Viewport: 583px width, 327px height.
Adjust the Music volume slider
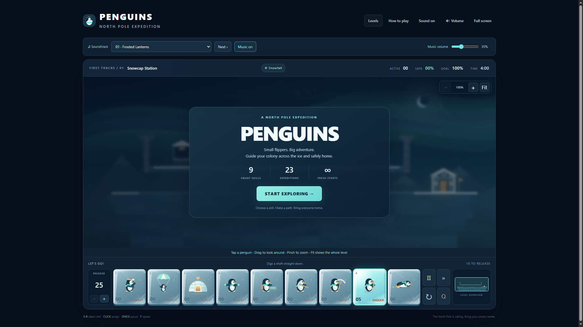point(465,47)
